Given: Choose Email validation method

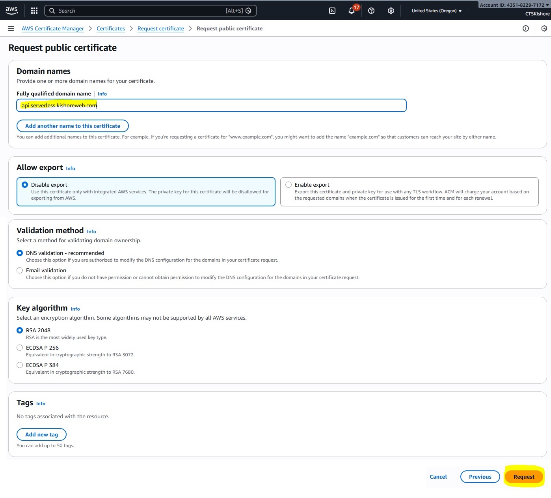Looking at the screenshot, I should click(20, 270).
